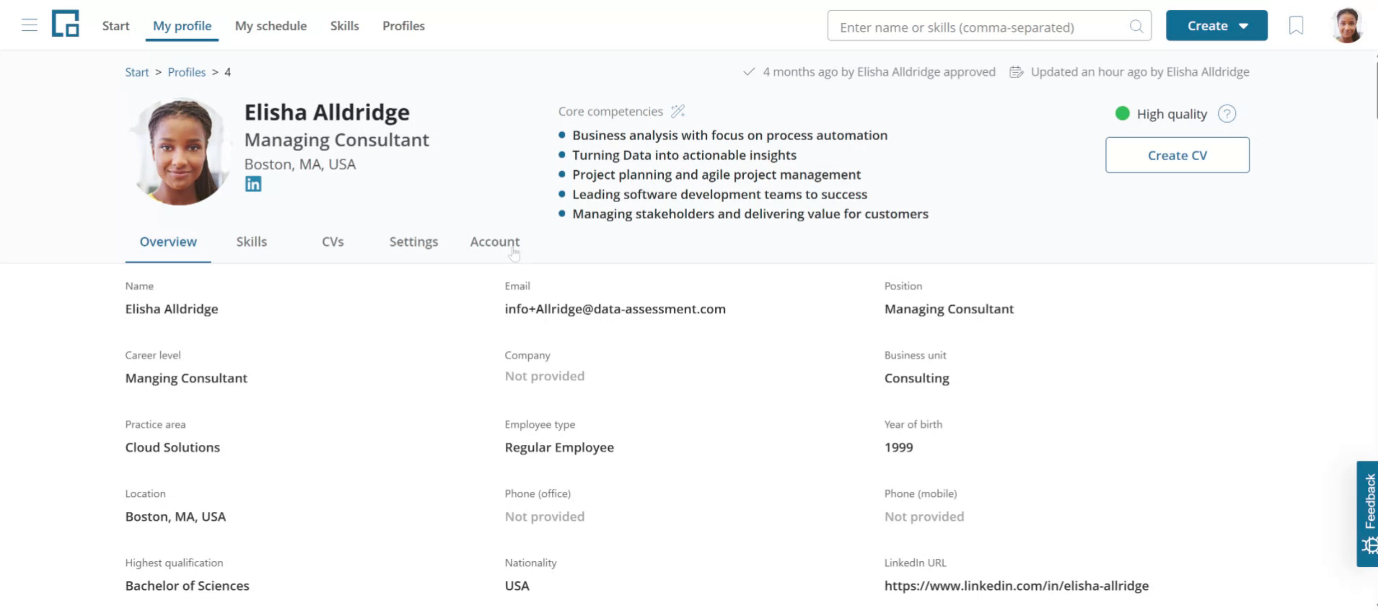Open the hamburger navigation menu
Screen dimensions: 1378x610
pos(29,25)
